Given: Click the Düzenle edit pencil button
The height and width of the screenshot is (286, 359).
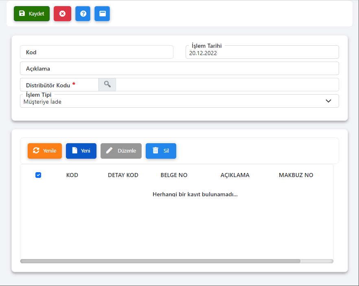Looking at the screenshot, I should (x=121, y=151).
